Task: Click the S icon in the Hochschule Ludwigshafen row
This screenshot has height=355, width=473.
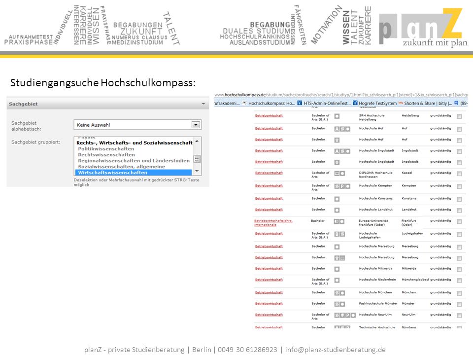Action: tap(342, 234)
